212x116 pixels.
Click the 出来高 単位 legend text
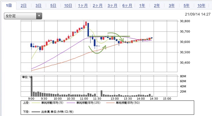pos(57,112)
